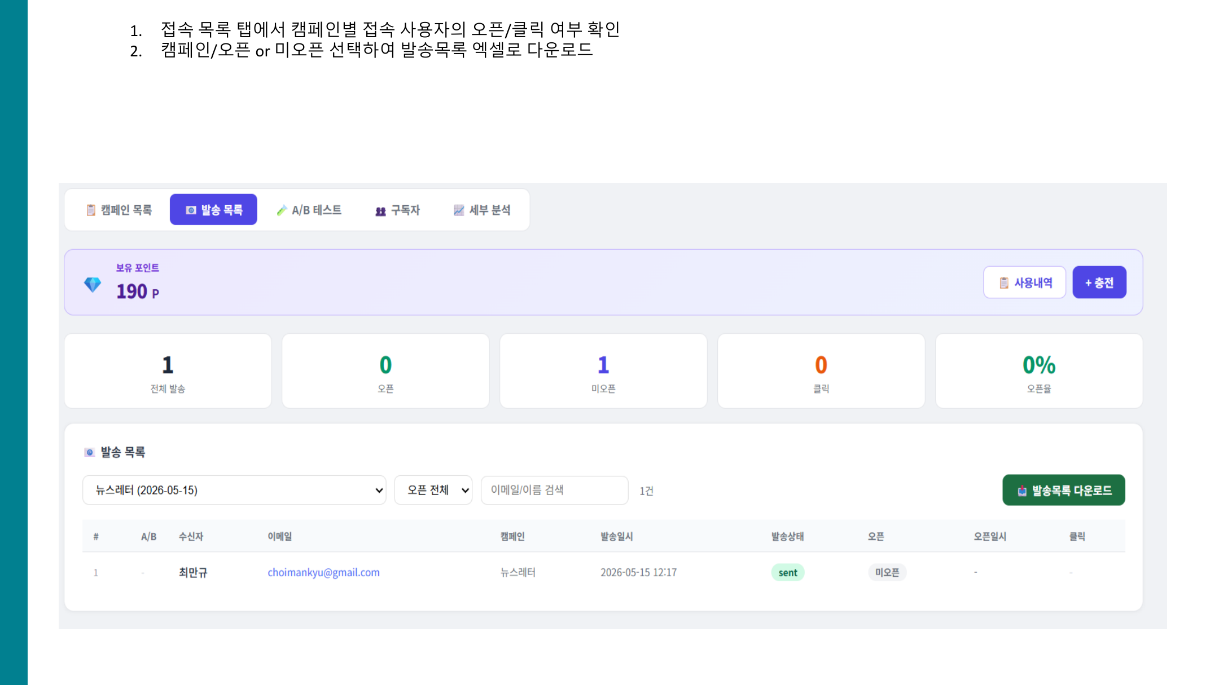Open the 세부 분석 tab
This screenshot has width=1219, height=685.
pyautogui.click(x=482, y=210)
